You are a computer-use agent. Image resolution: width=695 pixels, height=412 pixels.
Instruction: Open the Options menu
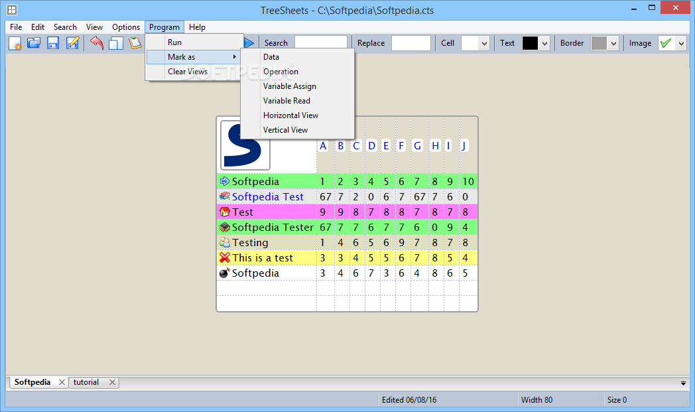126,27
